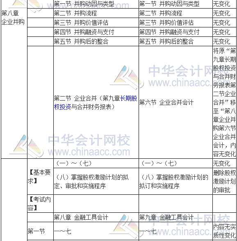This screenshot has width=237, height=241.
Task: Click right-column 第三节 并购价值评估 cell
Action: pyautogui.click(x=175, y=23)
